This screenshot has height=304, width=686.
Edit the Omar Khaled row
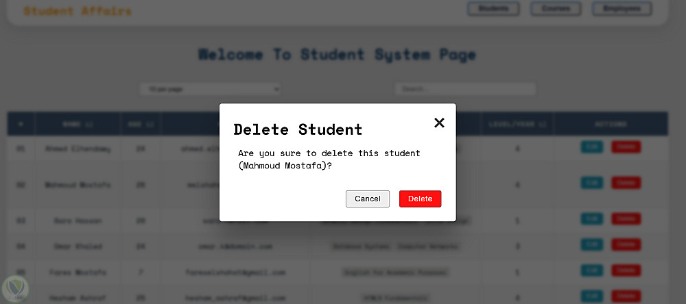591,244
